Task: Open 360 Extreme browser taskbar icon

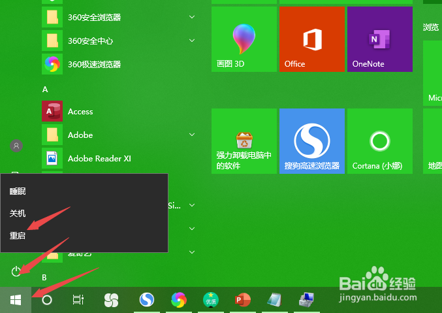Action: point(179,300)
